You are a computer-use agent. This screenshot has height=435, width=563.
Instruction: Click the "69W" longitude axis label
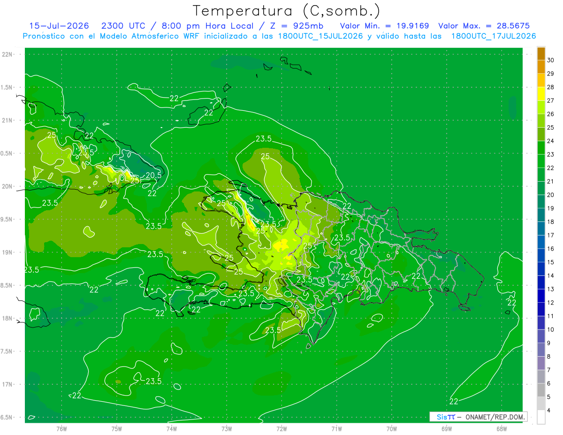(447, 428)
